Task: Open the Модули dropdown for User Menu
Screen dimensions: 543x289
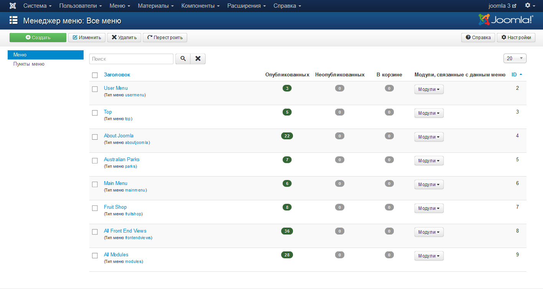Action: click(x=429, y=89)
